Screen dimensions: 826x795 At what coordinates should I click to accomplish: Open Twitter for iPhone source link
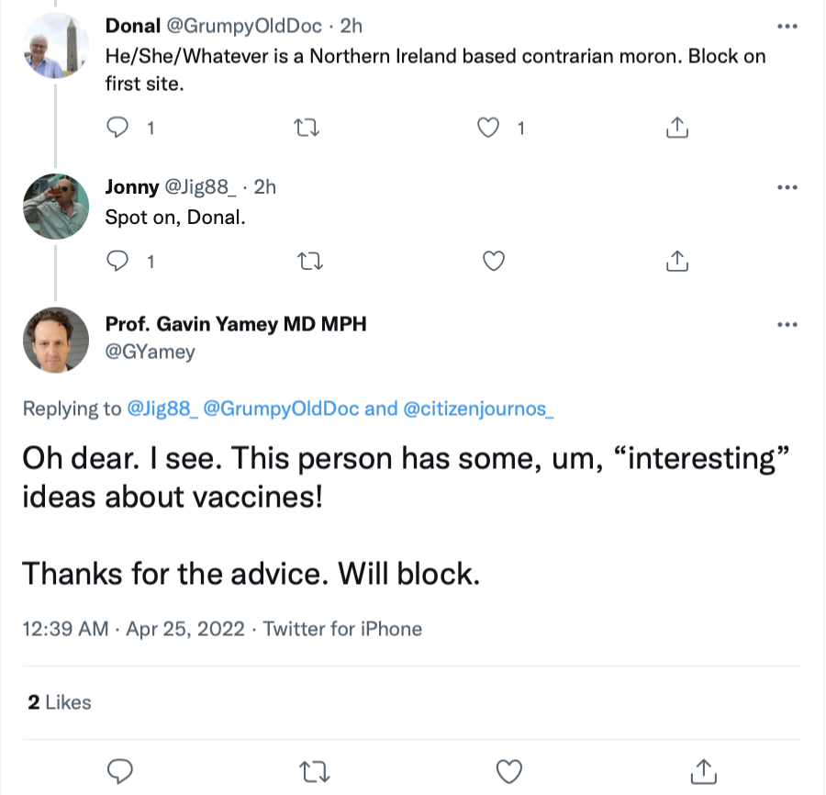(x=342, y=629)
